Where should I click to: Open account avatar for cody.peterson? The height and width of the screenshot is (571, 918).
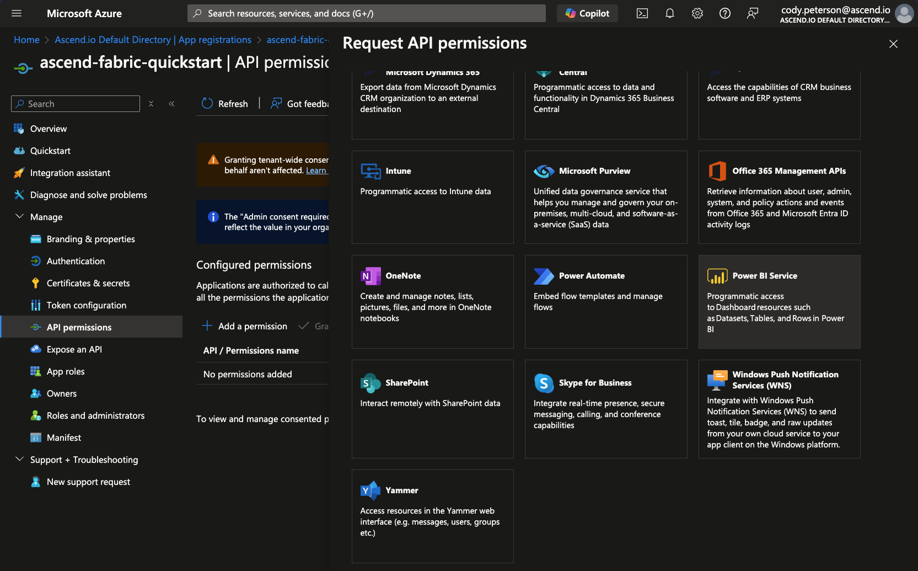(904, 13)
